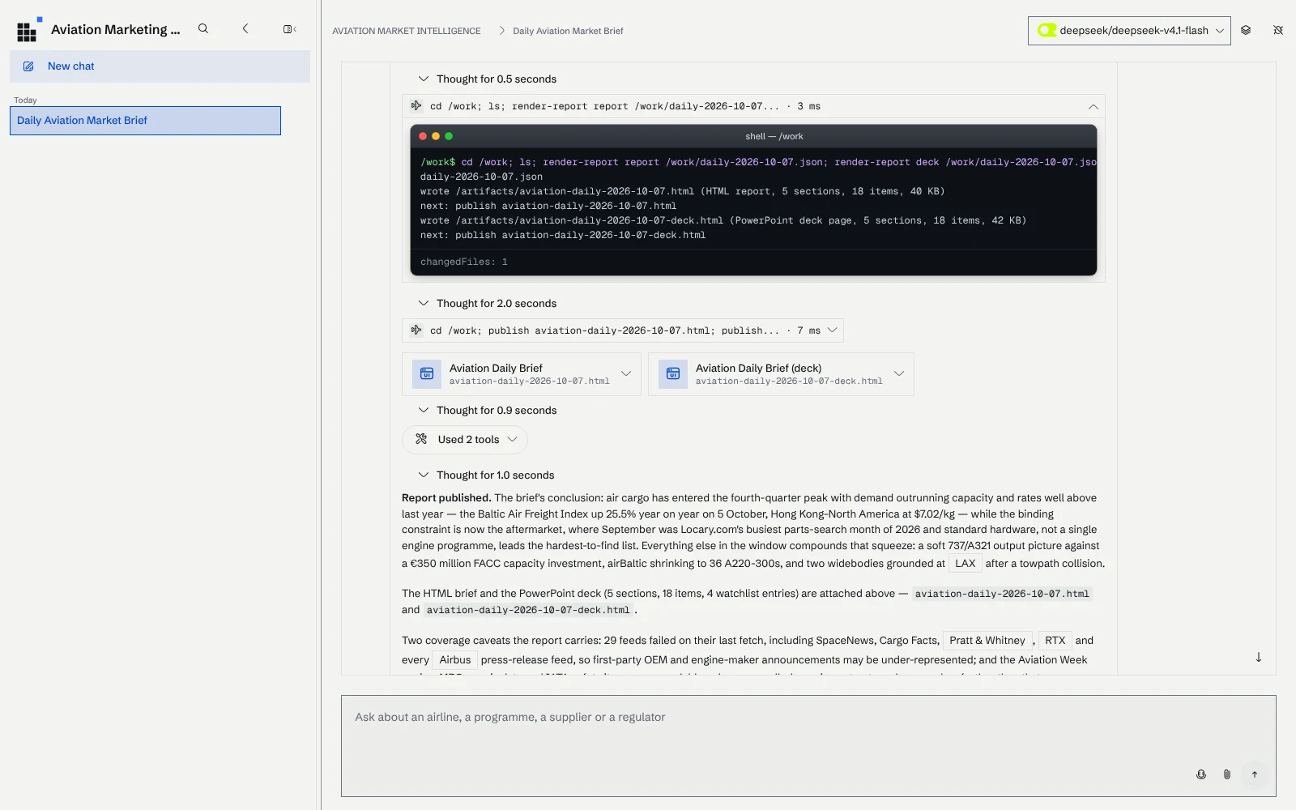Focus the Ask about an airline input
Viewport: 1296px width, 810px height.
tap(808, 746)
